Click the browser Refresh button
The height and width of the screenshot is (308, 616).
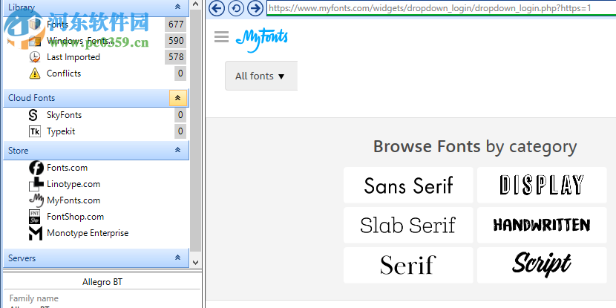coord(236,8)
